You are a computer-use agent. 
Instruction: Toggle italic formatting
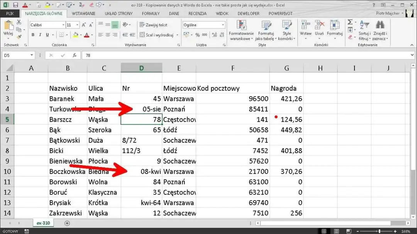(40, 35)
